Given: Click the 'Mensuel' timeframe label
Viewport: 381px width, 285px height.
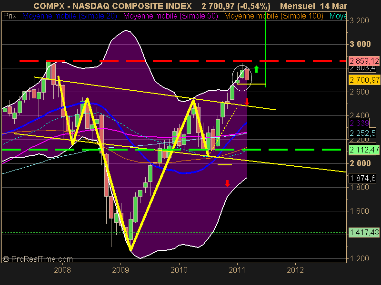Looking at the screenshot, I should pos(297,6).
